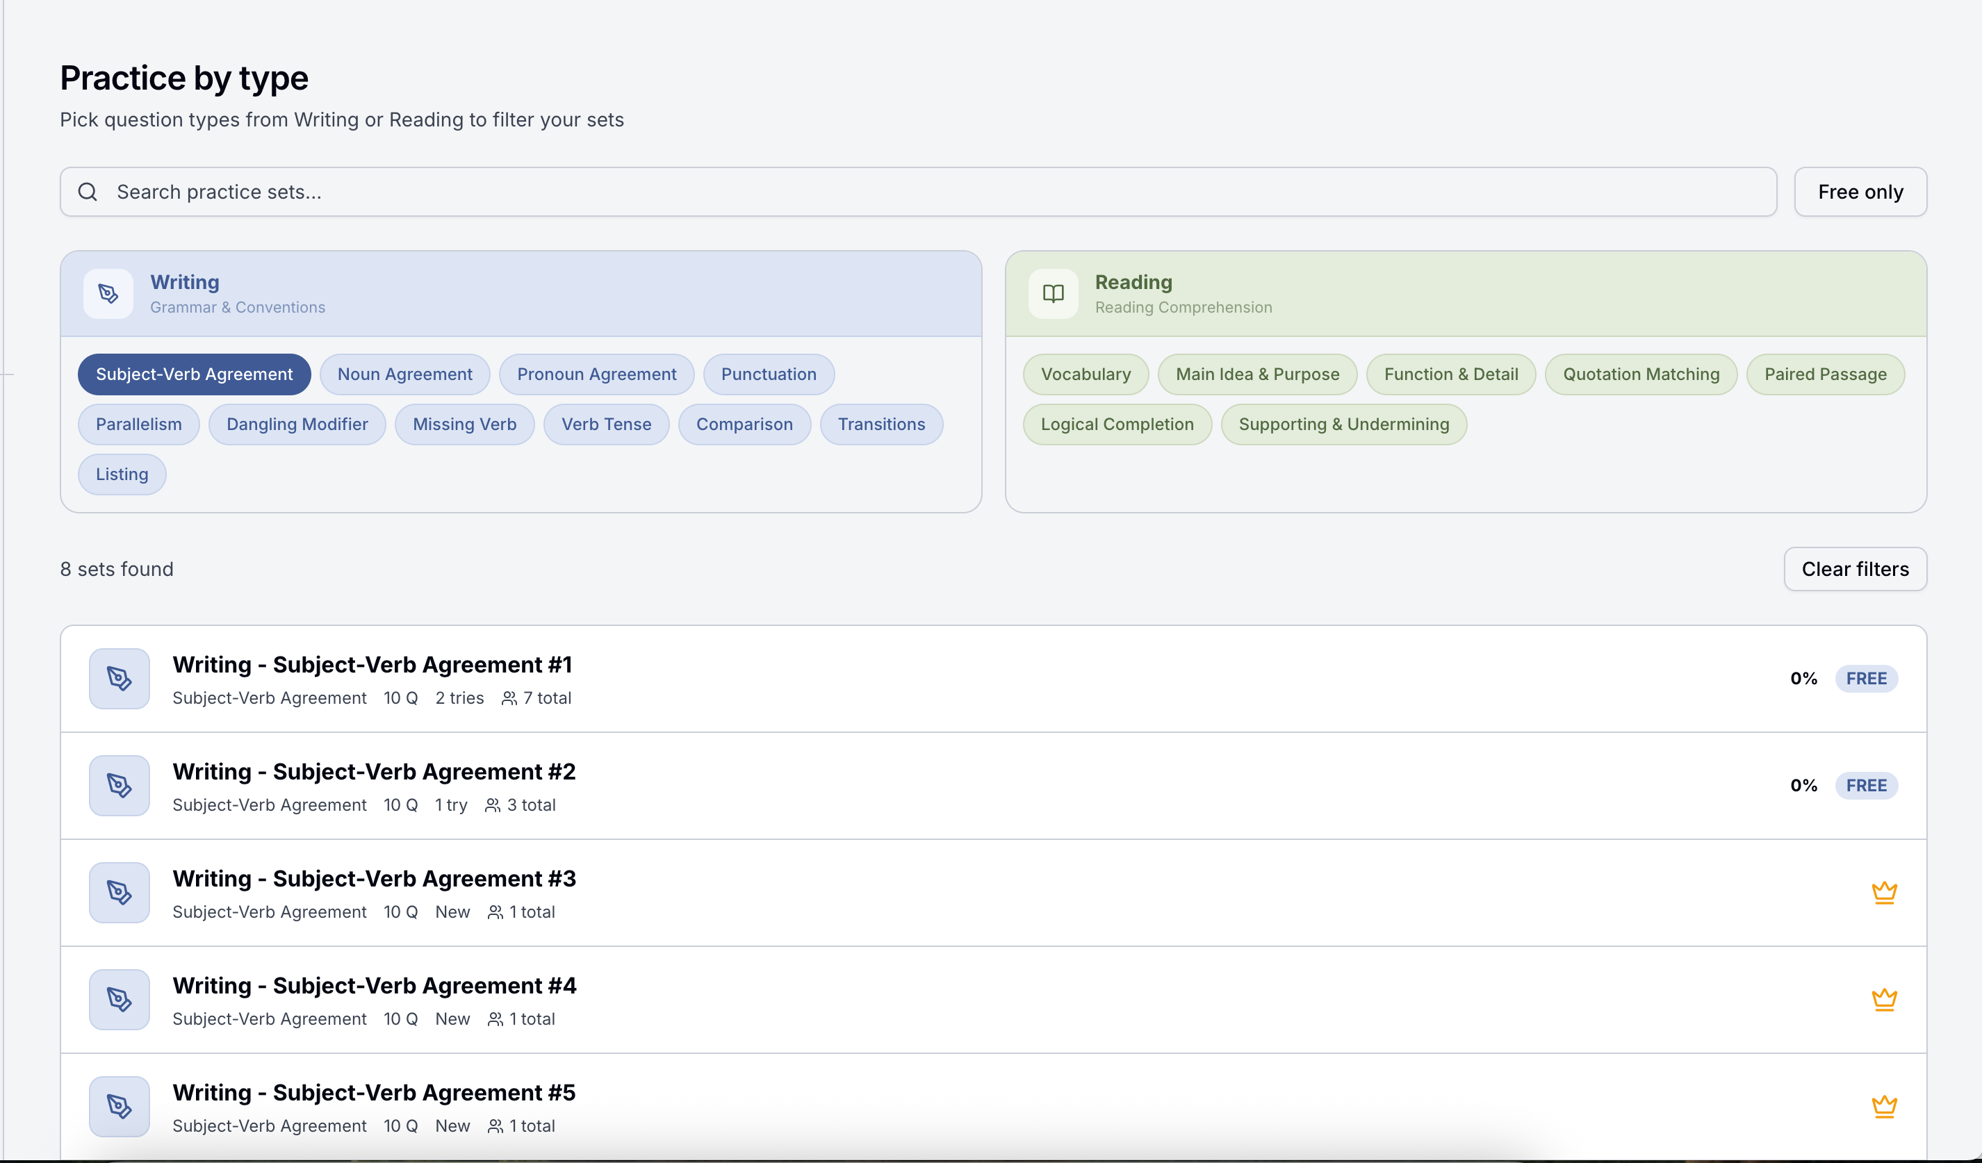Click the Clear filters button

1855,569
